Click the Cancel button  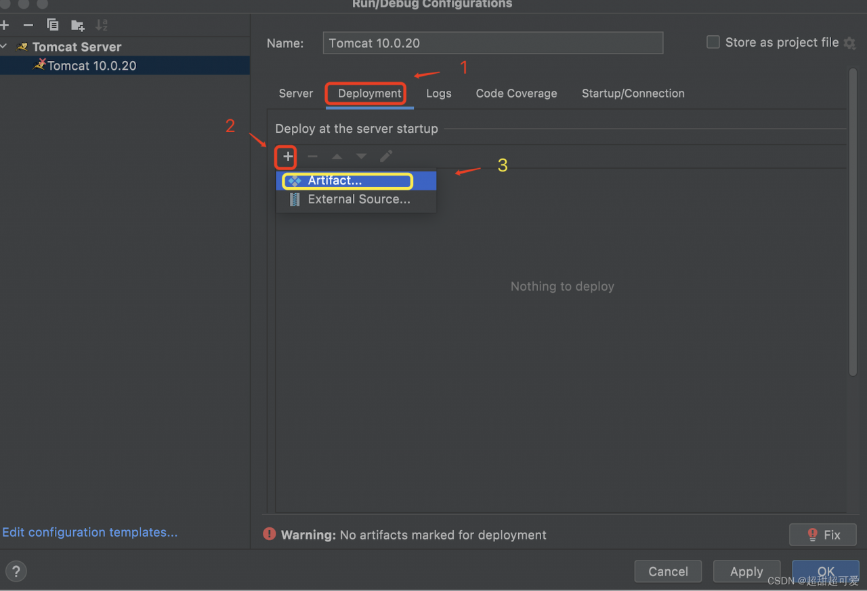coord(668,571)
